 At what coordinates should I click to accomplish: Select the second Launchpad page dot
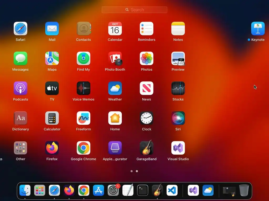[x=137, y=171]
